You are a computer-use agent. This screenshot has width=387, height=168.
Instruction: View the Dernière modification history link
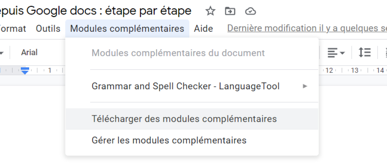pos(307,28)
